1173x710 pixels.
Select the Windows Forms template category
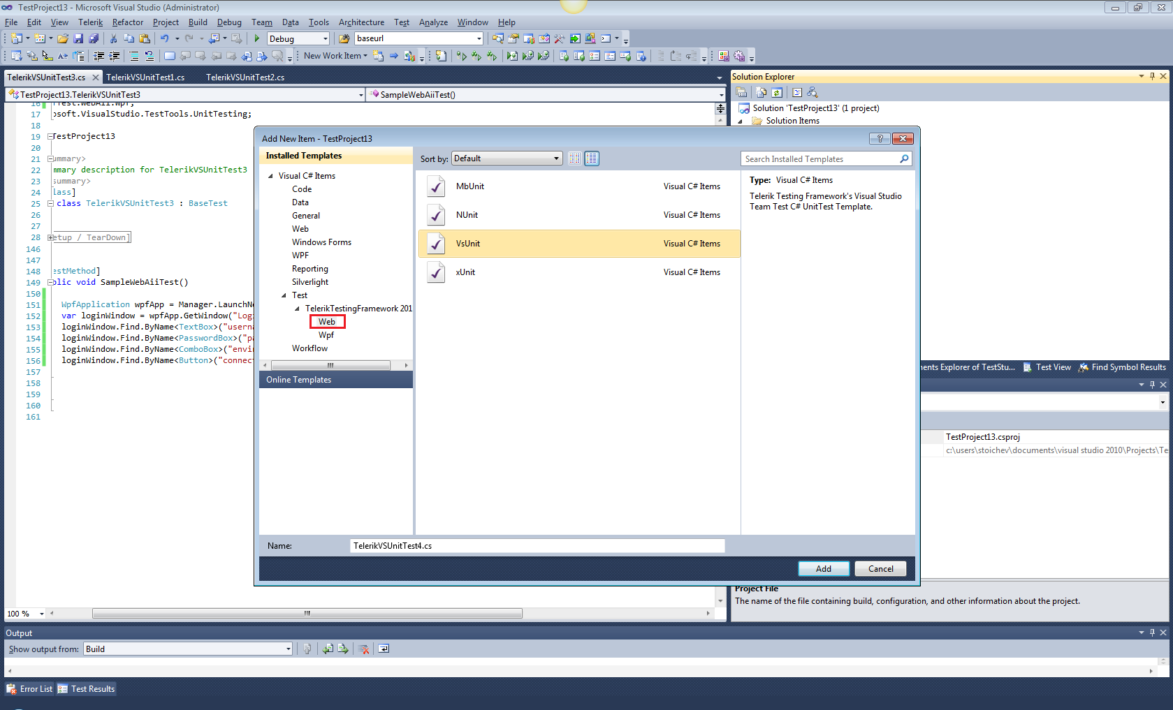pyautogui.click(x=321, y=242)
